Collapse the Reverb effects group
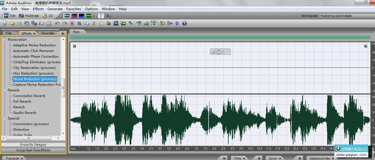 click(x=5, y=90)
